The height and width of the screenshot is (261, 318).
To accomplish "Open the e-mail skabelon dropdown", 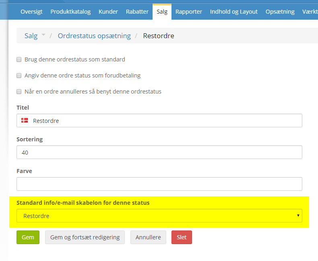I will 159,216.
